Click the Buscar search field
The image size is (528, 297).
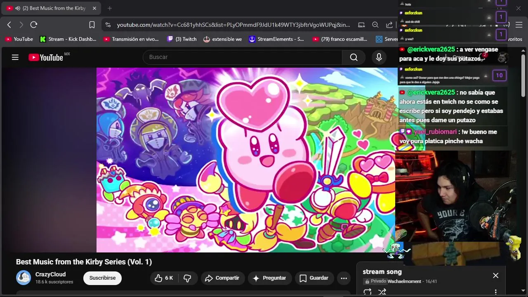[x=243, y=57]
